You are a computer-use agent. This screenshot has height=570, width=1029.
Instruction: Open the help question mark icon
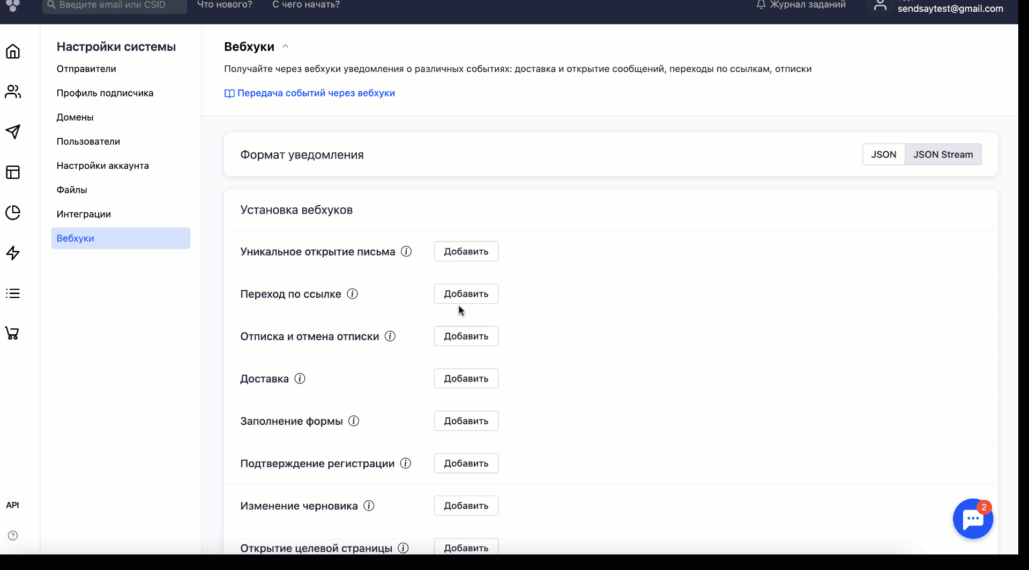click(13, 535)
